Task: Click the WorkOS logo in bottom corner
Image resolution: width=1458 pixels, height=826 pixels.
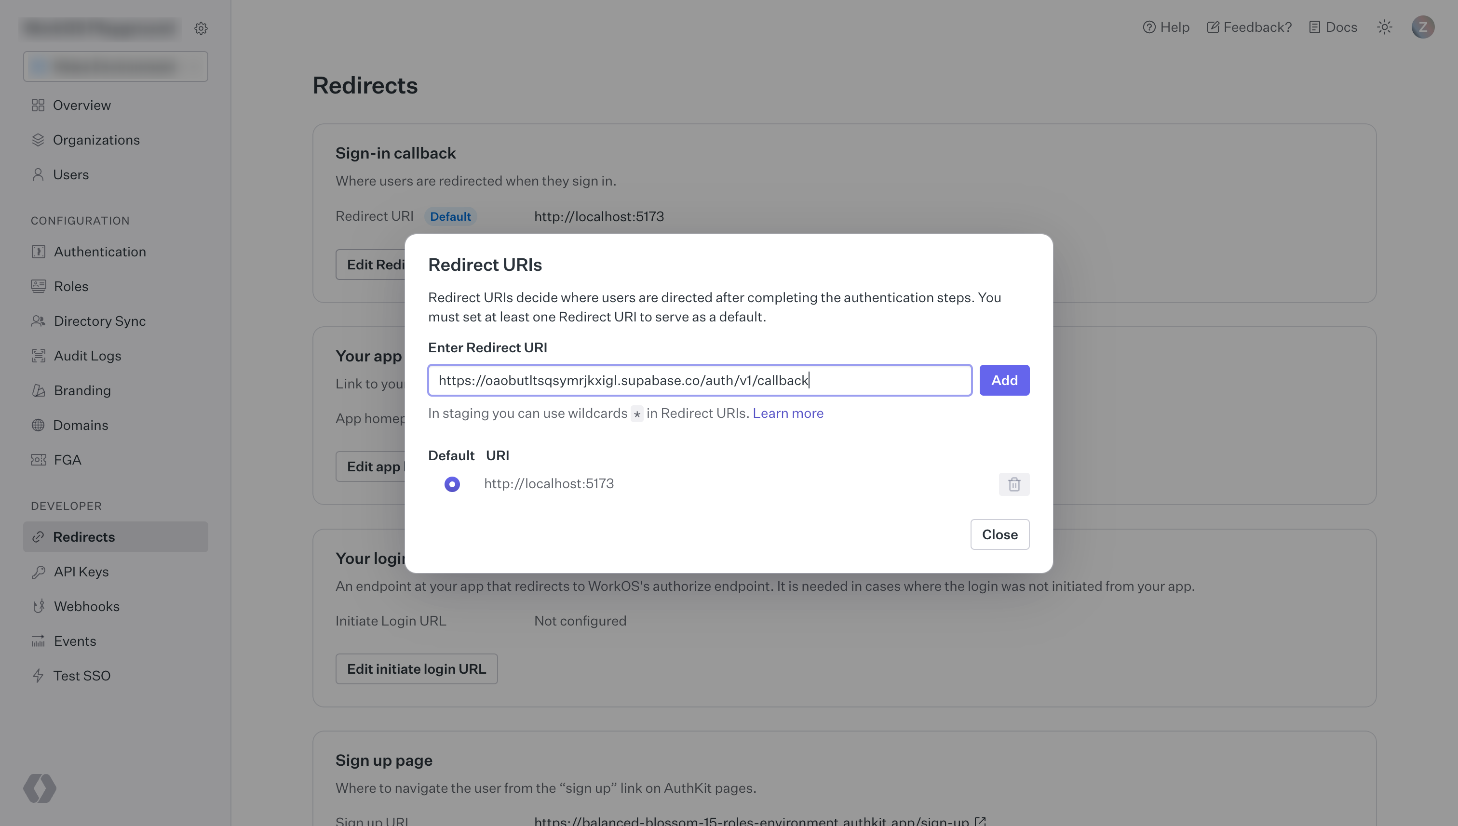Action: [40, 788]
